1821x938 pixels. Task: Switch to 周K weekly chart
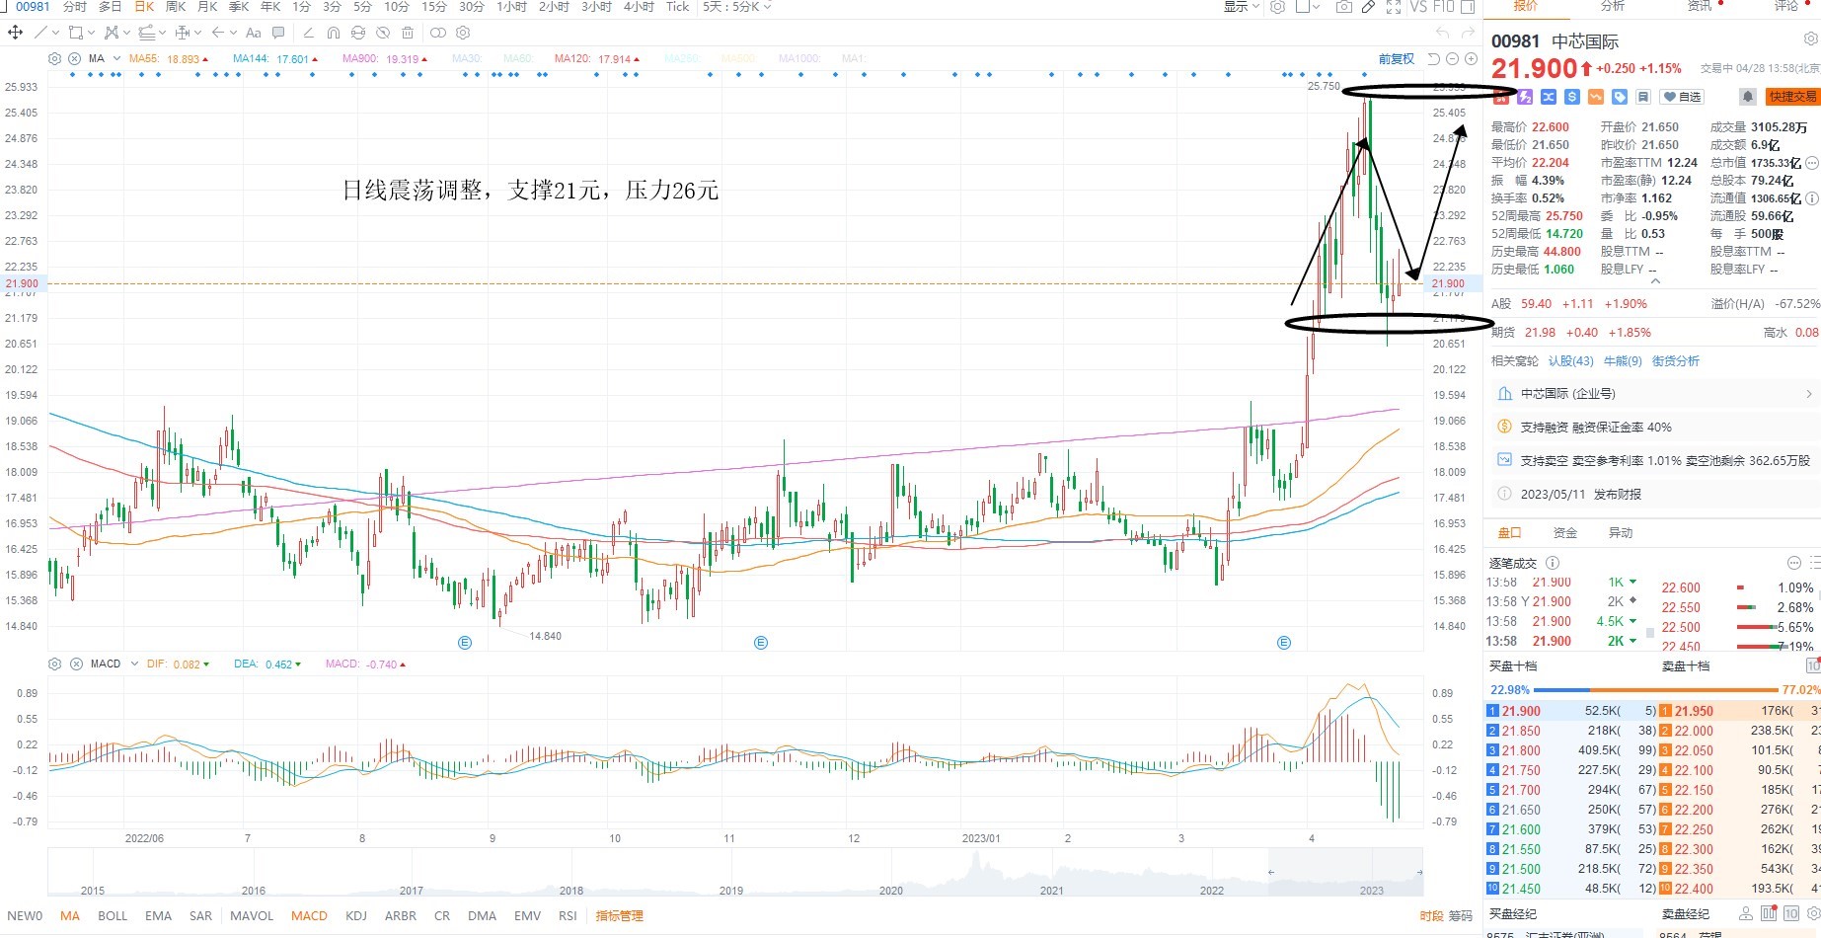pyautogui.click(x=176, y=7)
